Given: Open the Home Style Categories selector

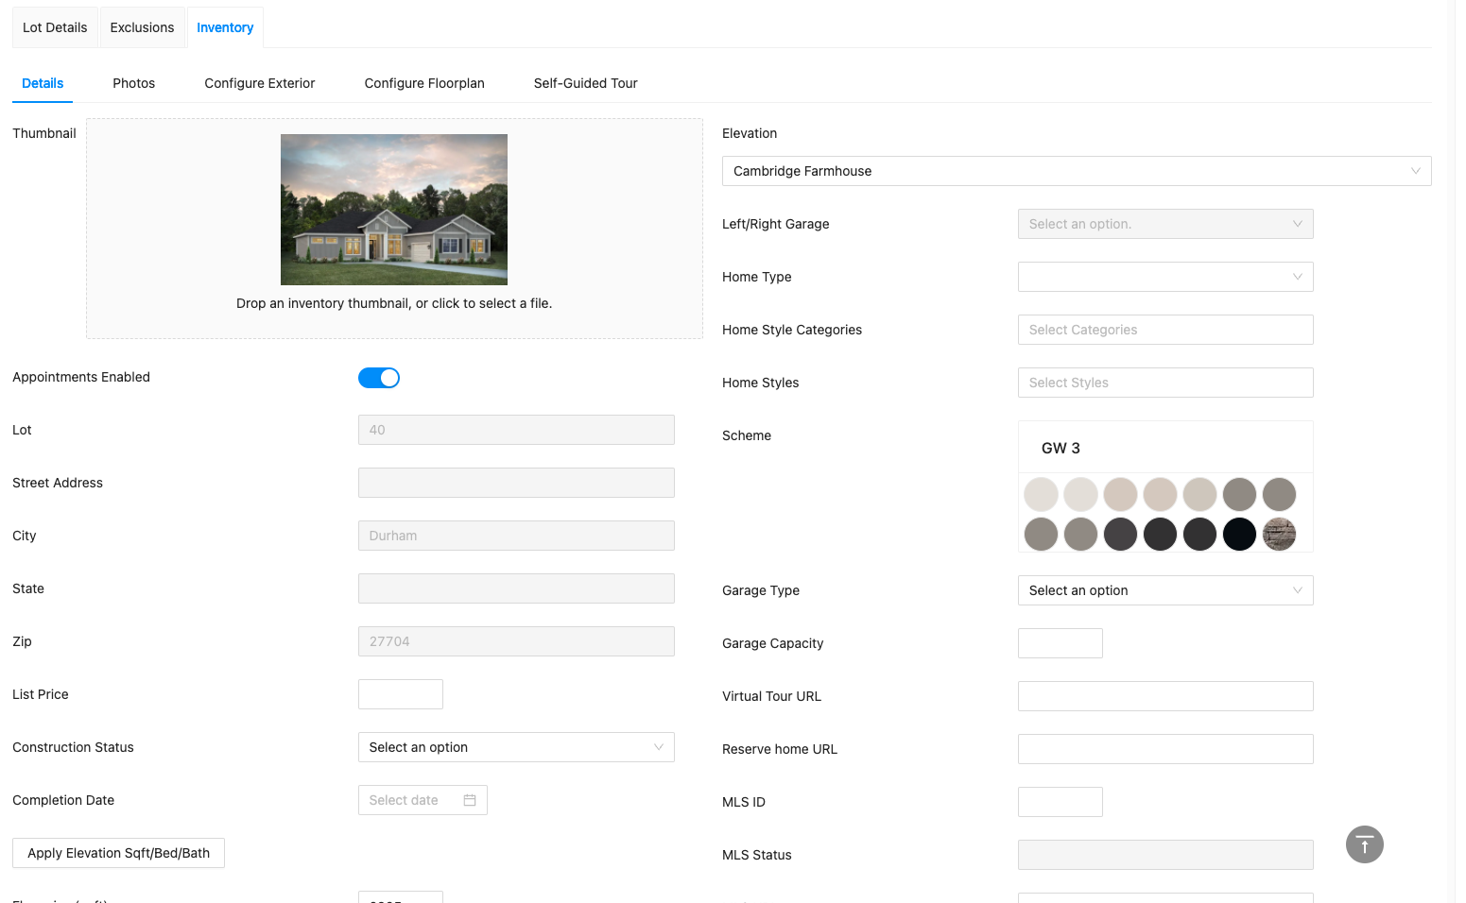Looking at the screenshot, I should (x=1165, y=330).
